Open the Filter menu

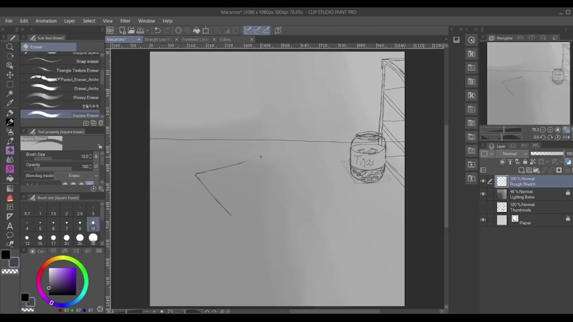125,21
